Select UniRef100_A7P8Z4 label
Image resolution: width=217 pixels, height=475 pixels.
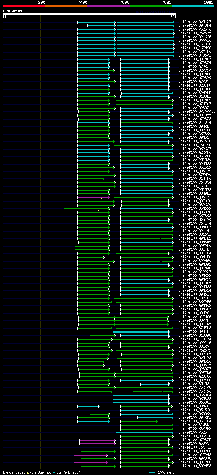(195, 63)
